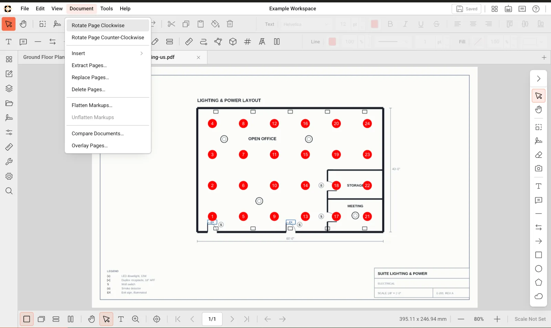Click Scale Not Set in status bar
This screenshot has width=551, height=328.
tap(530, 319)
